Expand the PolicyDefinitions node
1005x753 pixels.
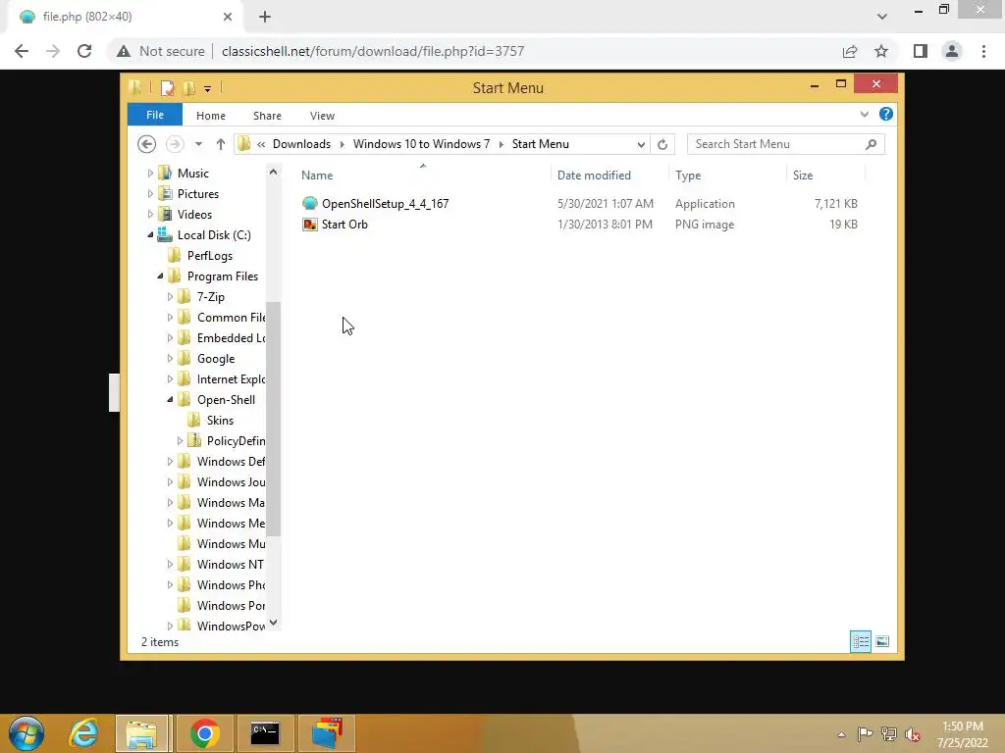click(180, 440)
